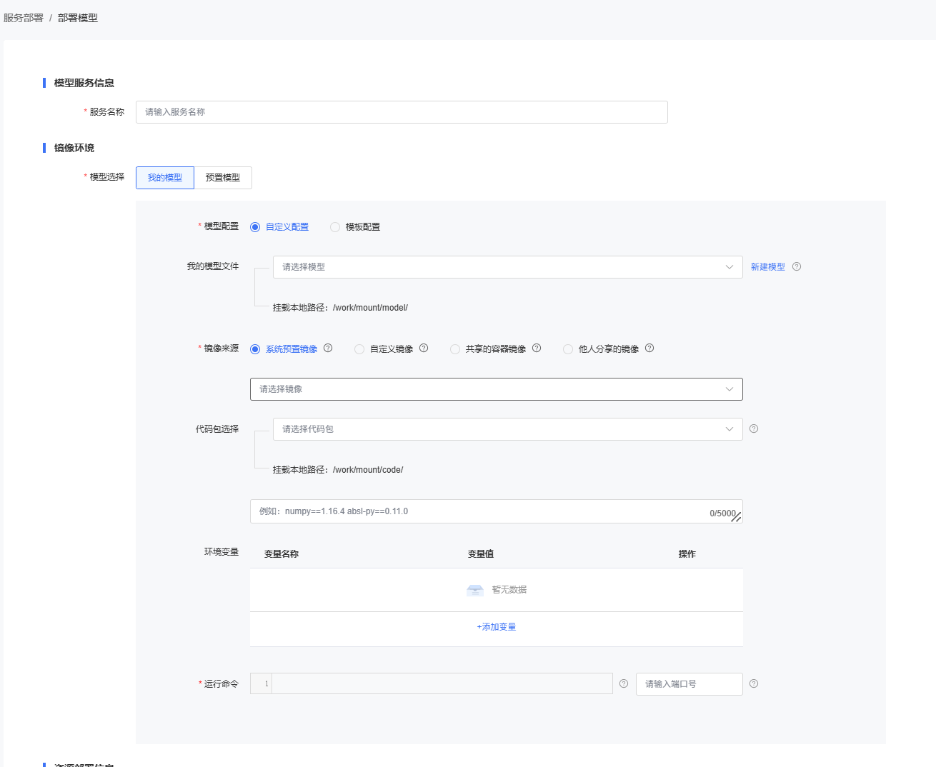Select the 我的模型 tab

(x=165, y=178)
